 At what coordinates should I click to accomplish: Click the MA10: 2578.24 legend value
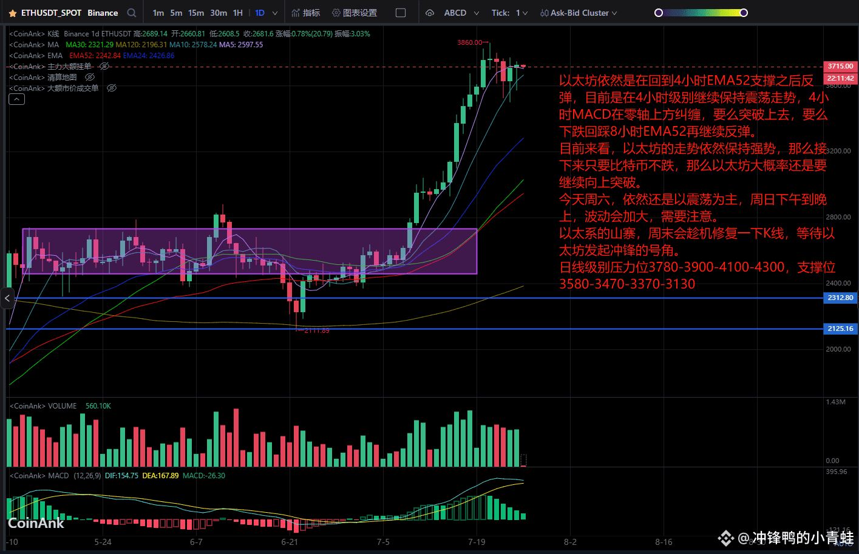click(193, 45)
